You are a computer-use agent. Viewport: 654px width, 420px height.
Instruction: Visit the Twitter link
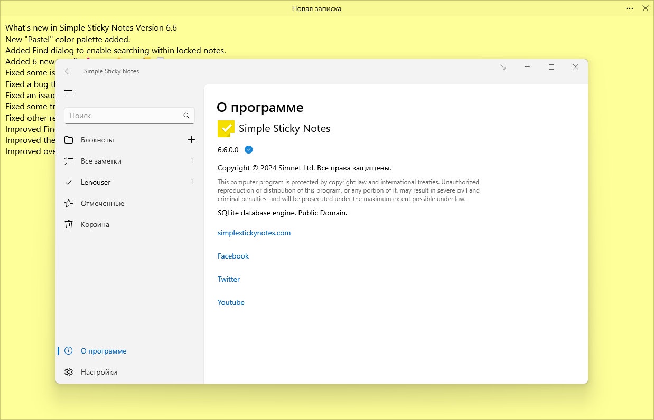tap(229, 279)
